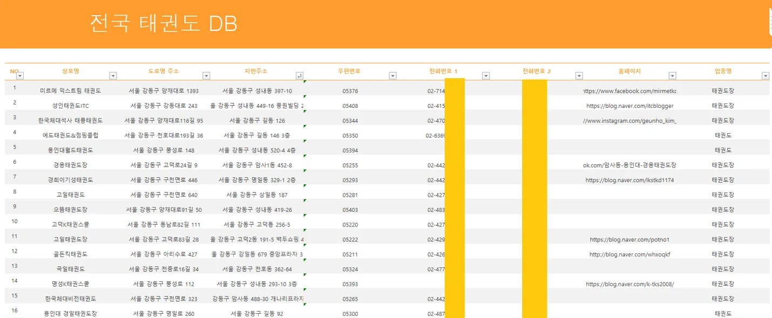The width and height of the screenshot is (772, 318).
Task: Select cell 용인대 경일태권도장
Action: coord(71,314)
